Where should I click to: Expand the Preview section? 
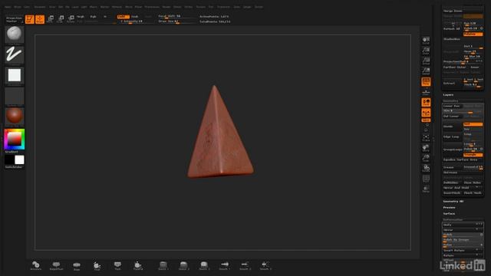(449, 208)
